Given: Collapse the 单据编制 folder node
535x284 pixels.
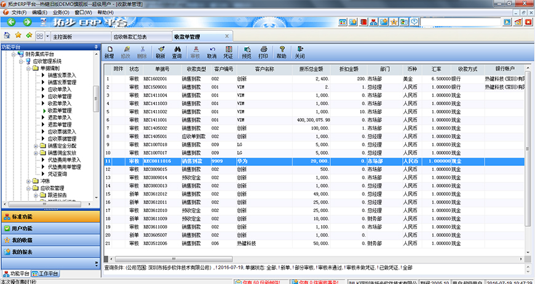Looking at the screenshot, I should 28,68.
